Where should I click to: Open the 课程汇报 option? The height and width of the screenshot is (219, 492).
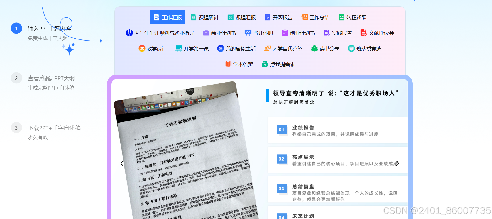[x=242, y=17]
